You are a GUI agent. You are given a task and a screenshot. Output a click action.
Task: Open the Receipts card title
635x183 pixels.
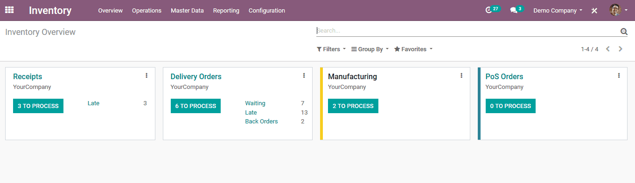(x=28, y=76)
